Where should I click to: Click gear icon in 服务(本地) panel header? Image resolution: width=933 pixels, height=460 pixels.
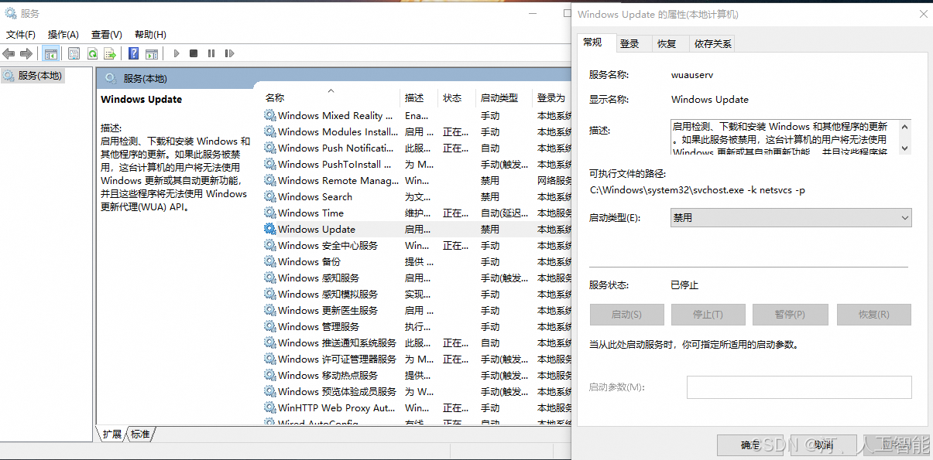(x=110, y=78)
